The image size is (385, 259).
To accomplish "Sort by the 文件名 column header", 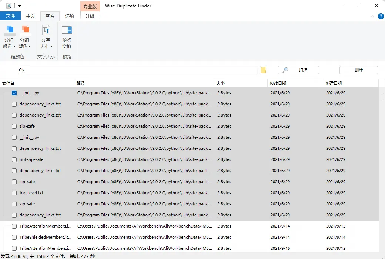I will (x=37, y=83).
